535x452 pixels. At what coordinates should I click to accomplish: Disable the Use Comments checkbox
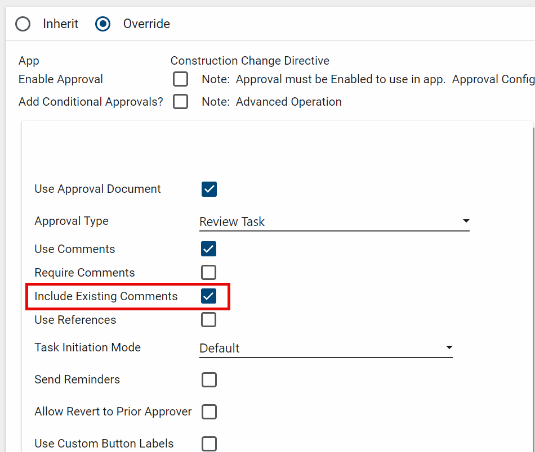pos(209,249)
